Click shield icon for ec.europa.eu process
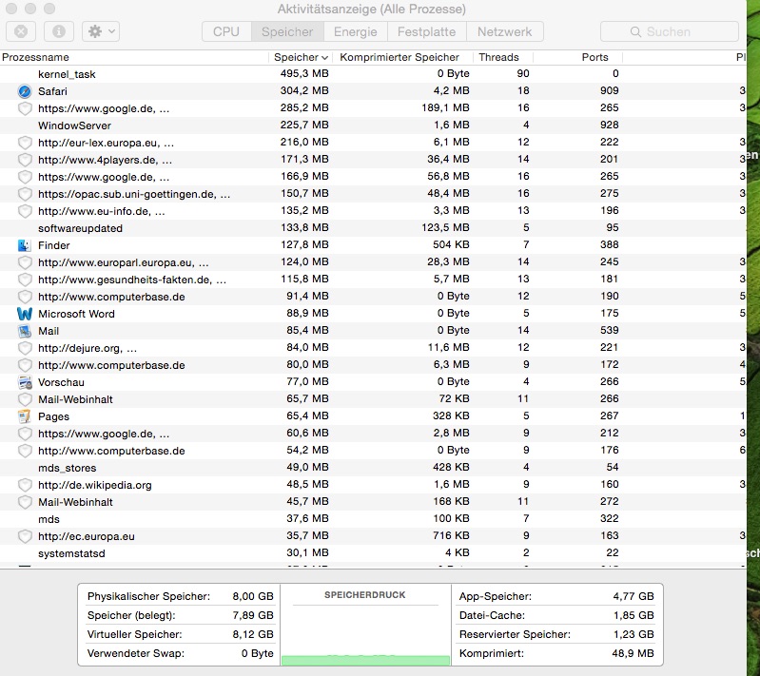 tap(25, 536)
